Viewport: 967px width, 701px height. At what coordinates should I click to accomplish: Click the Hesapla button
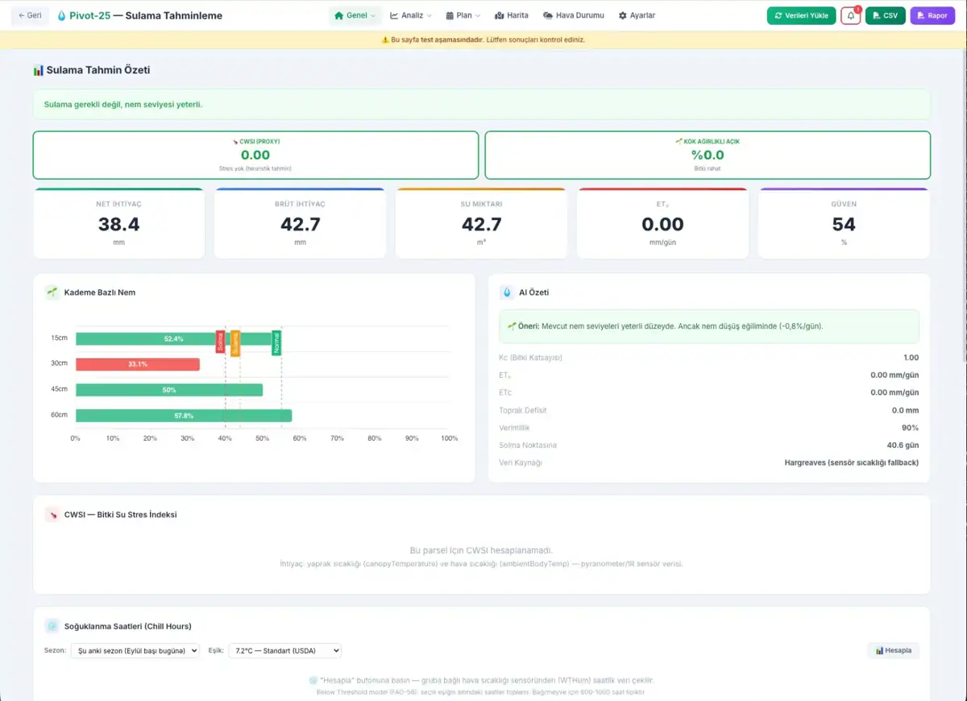tap(893, 650)
